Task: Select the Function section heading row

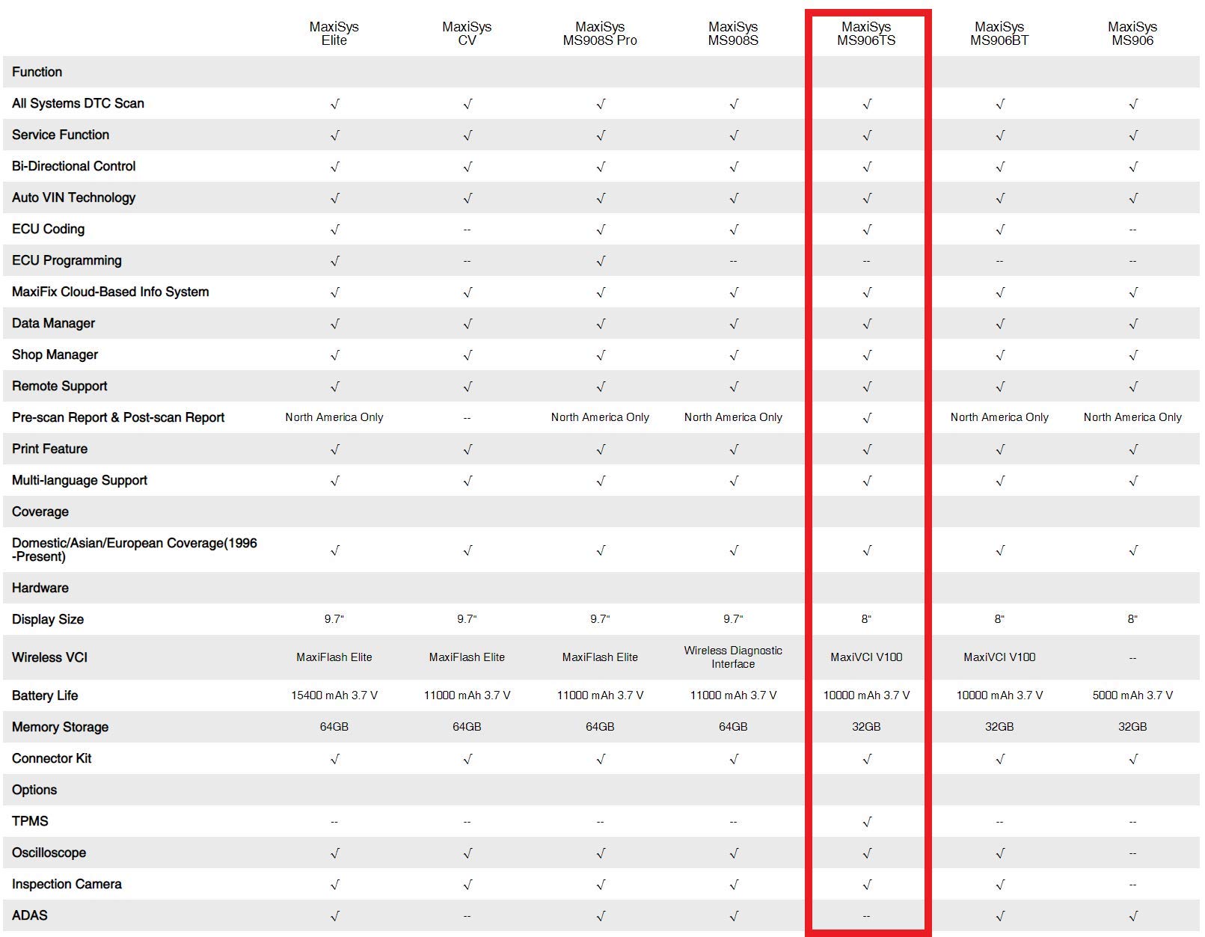Action: [601, 72]
